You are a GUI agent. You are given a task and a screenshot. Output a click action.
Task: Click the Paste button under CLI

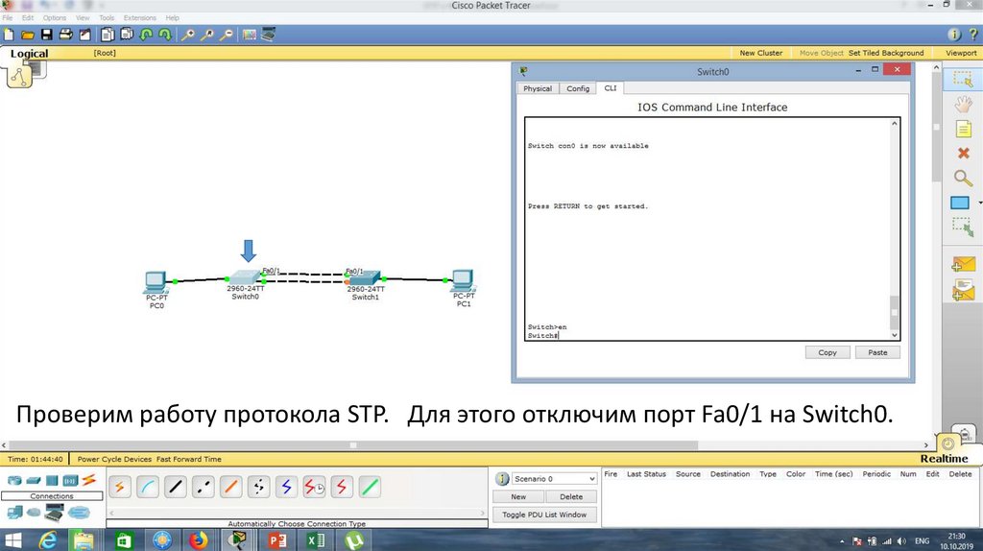click(x=877, y=352)
